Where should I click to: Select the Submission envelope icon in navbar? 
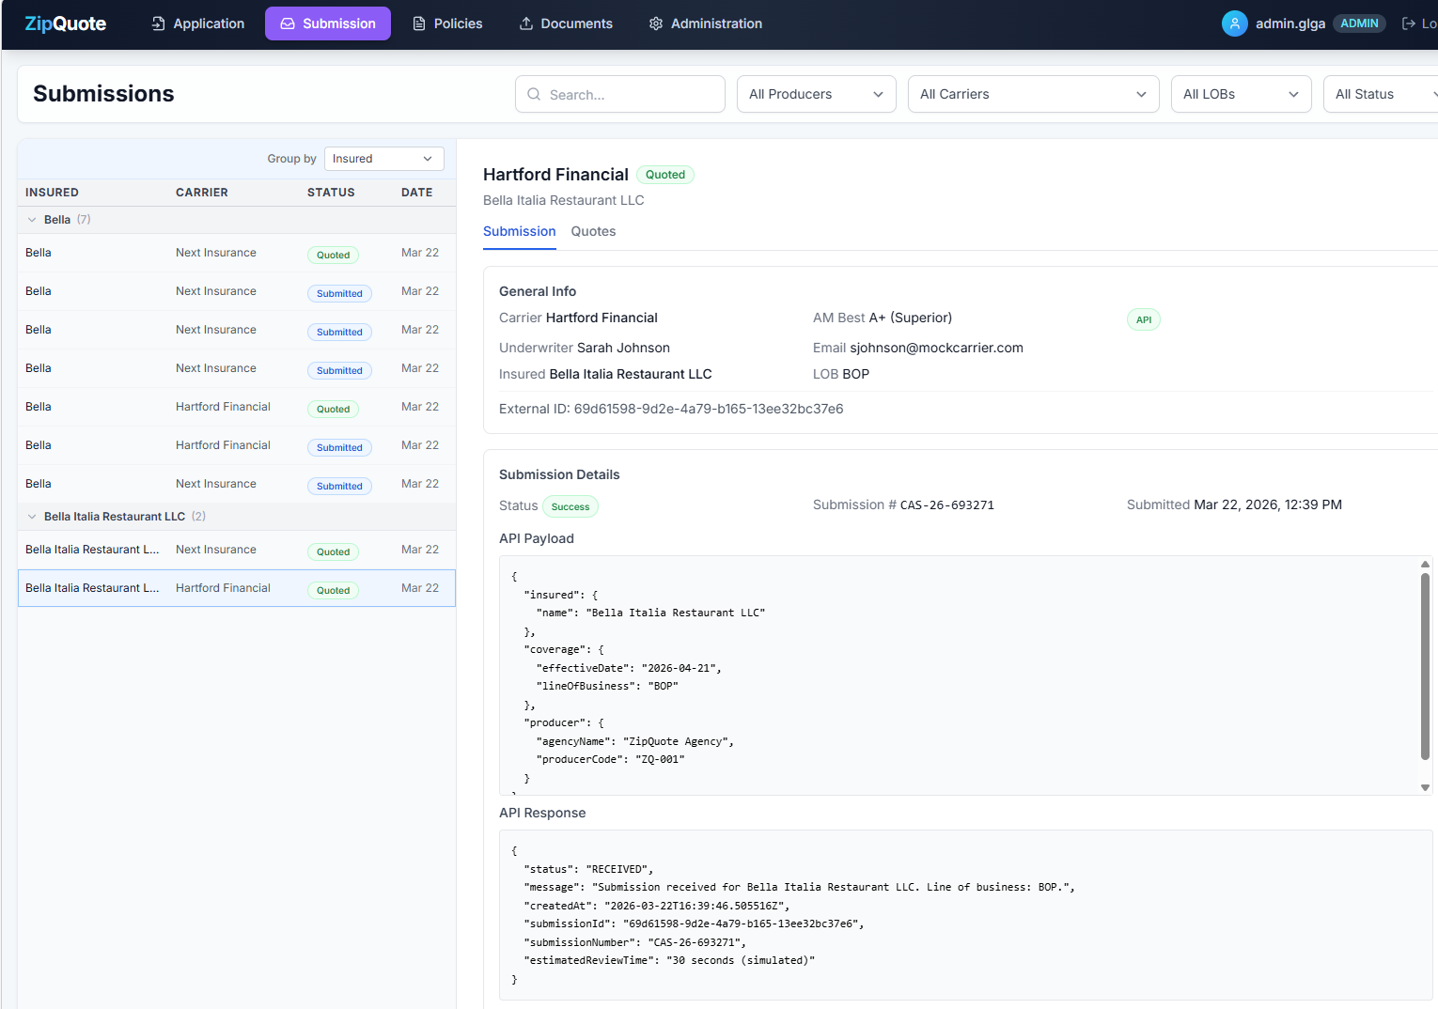pos(288,23)
